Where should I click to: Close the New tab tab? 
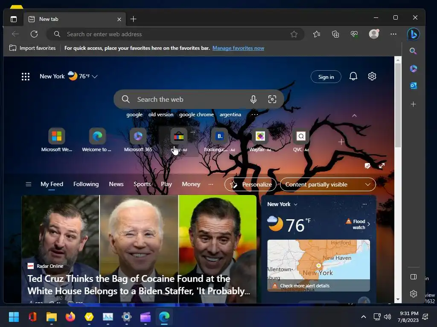(119, 19)
